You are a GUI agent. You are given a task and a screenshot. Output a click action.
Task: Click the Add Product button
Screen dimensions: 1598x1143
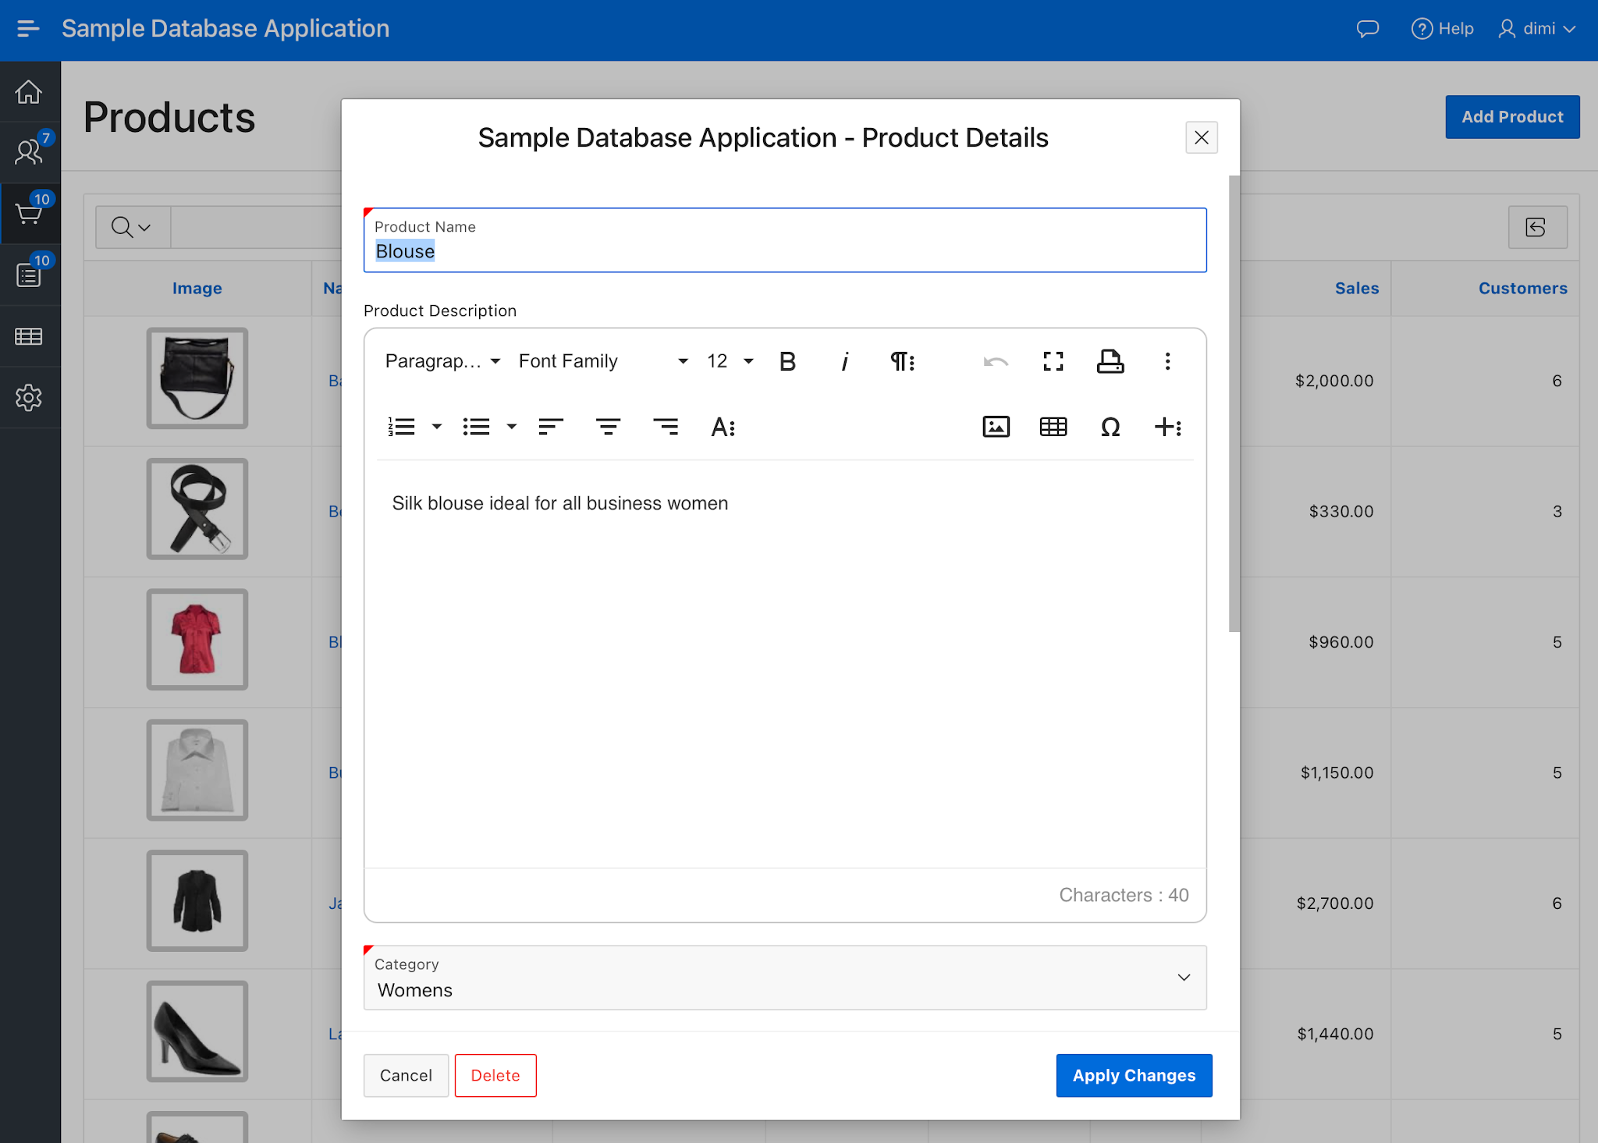1511,116
